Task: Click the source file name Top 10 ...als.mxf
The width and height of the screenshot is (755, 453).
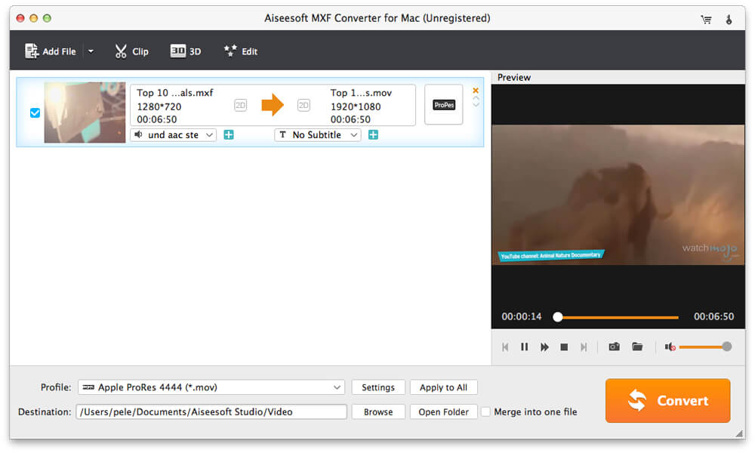Action: 175,92
